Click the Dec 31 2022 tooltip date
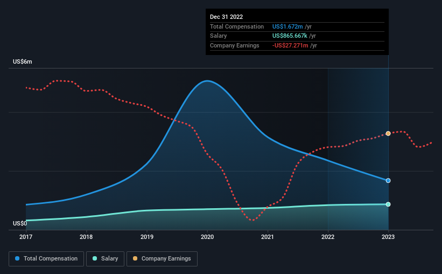 pyautogui.click(x=226, y=17)
